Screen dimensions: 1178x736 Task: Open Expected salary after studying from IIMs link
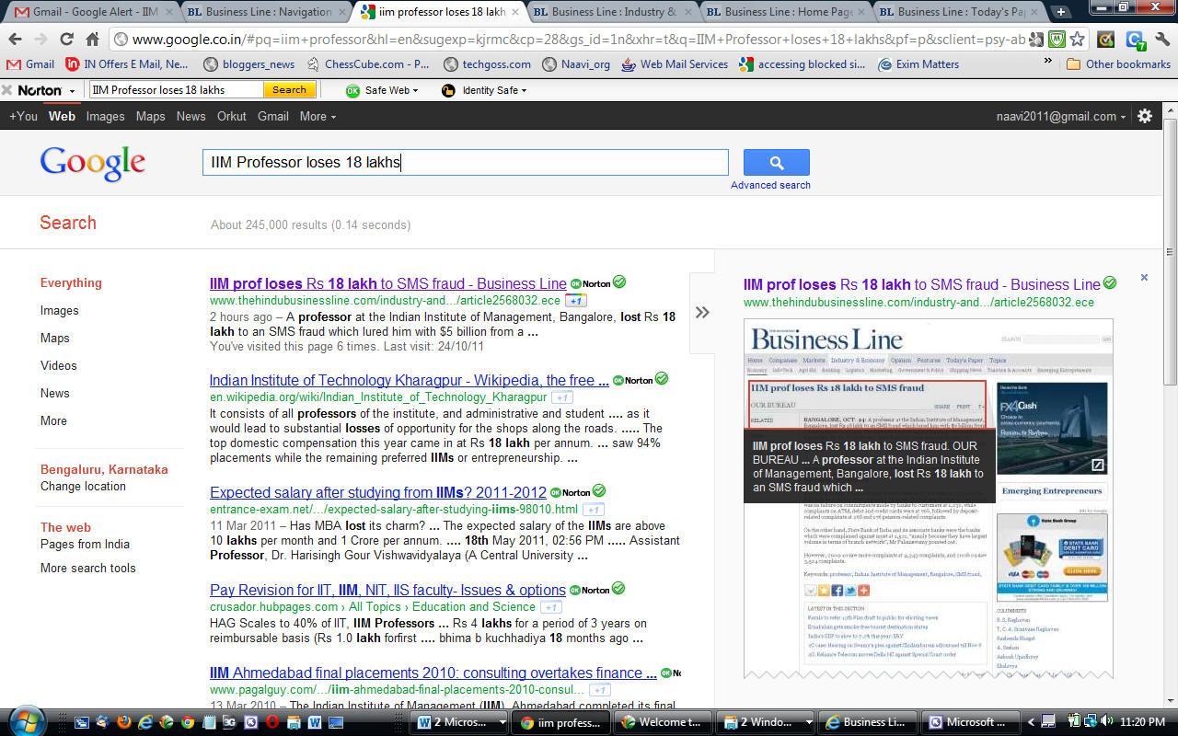pyautogui.click(x=378, y=492)
